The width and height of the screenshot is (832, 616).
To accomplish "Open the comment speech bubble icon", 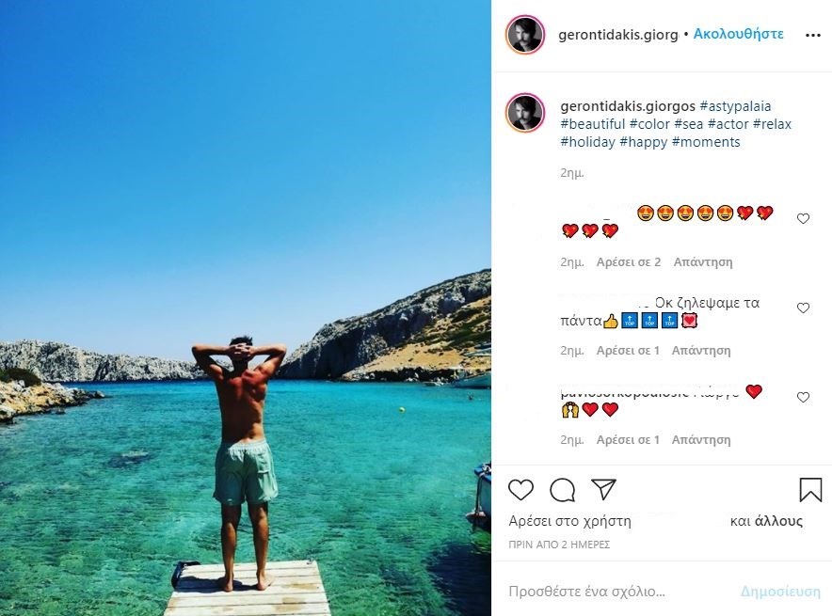I will (x=563, y=490).
